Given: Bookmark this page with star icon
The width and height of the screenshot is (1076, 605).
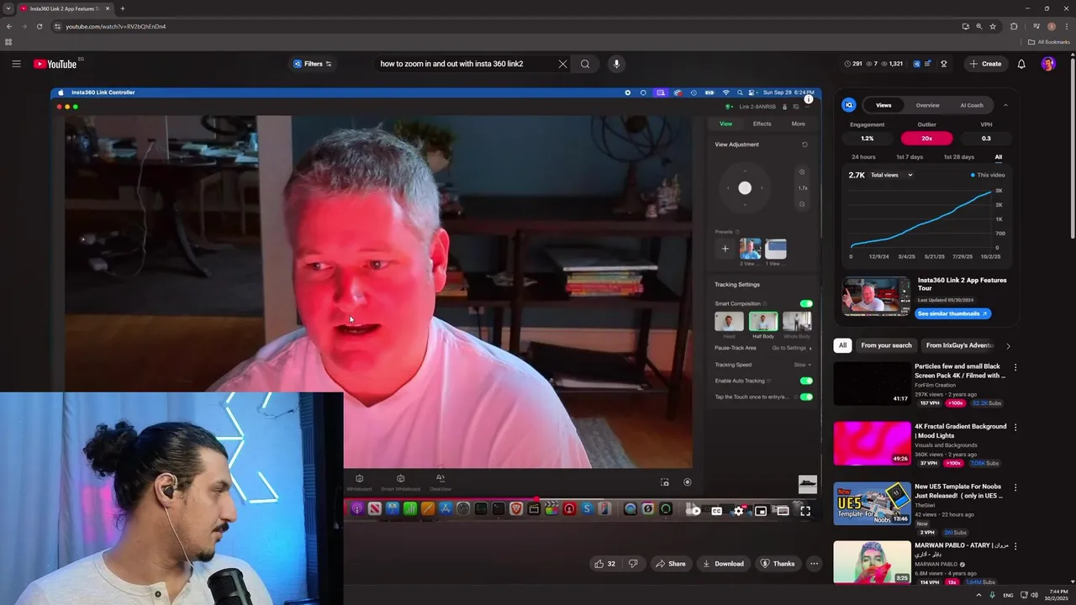Looking at the screenshot, I should tap(993, 26).
